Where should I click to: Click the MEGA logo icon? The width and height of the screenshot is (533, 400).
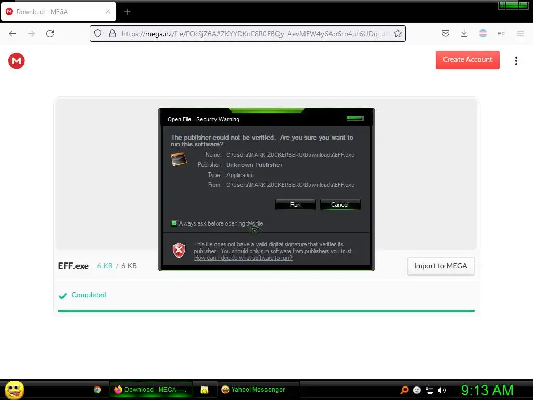click(x=16, y=61)
